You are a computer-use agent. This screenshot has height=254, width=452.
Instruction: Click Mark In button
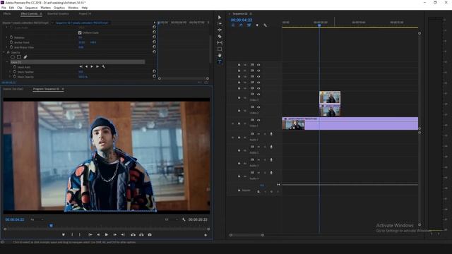click(72, 235)
